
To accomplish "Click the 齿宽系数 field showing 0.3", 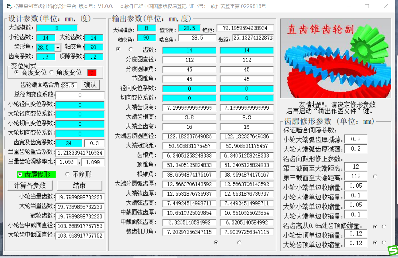I will pos(94,143).
